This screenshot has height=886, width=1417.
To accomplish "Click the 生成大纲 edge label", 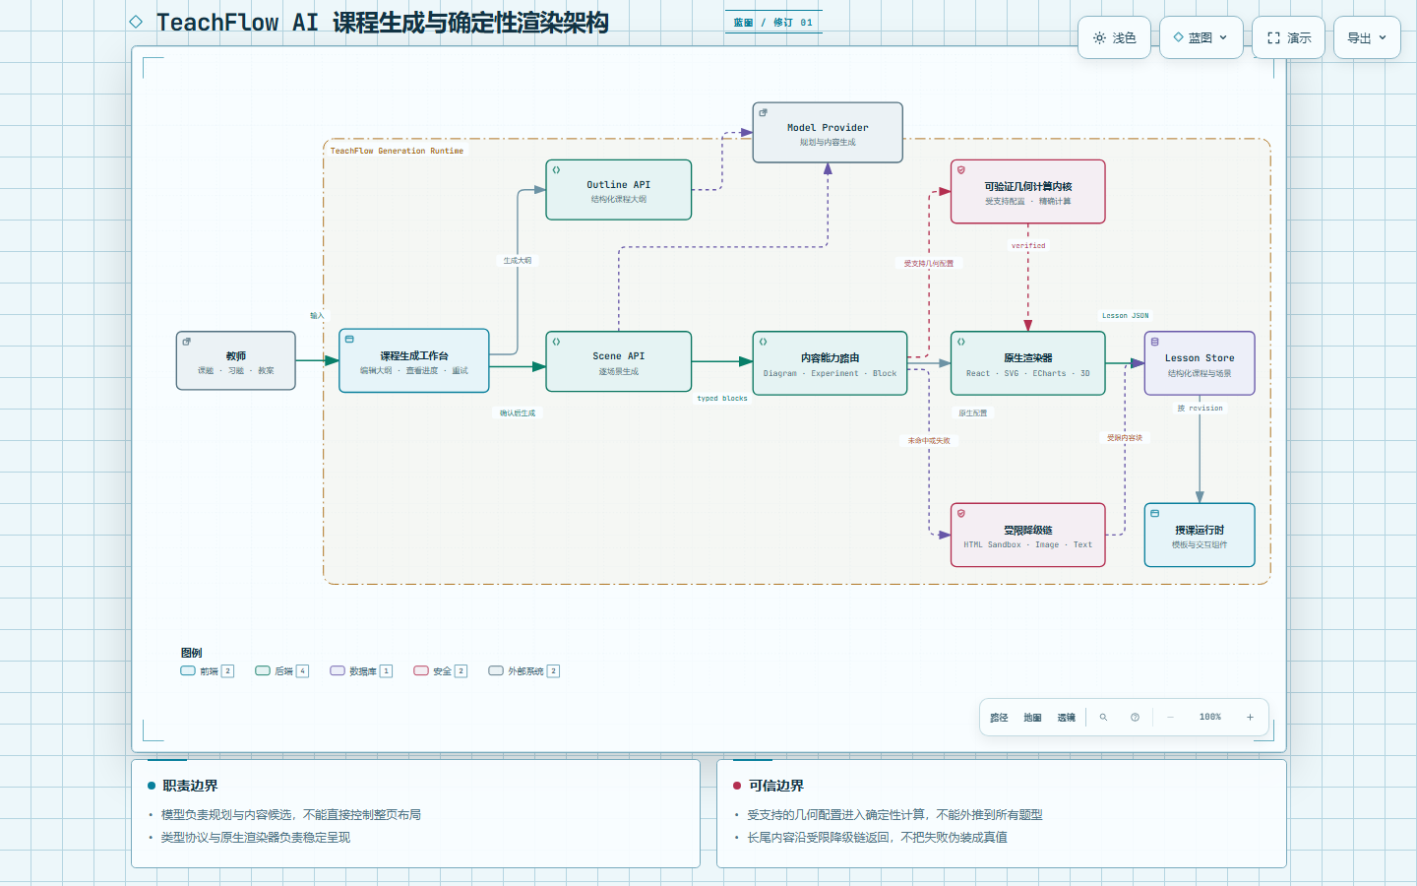I will (518, 261).
